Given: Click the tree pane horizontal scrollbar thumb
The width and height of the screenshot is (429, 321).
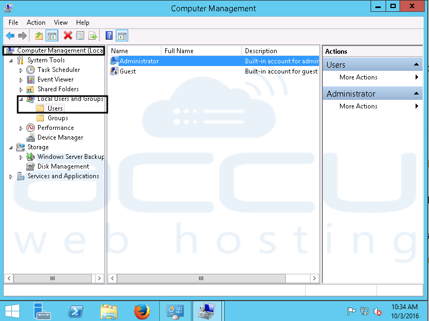Looking at the screenshot, I should (52, 278).
